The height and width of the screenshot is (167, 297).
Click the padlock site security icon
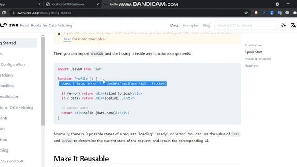(x=13, y=13)
